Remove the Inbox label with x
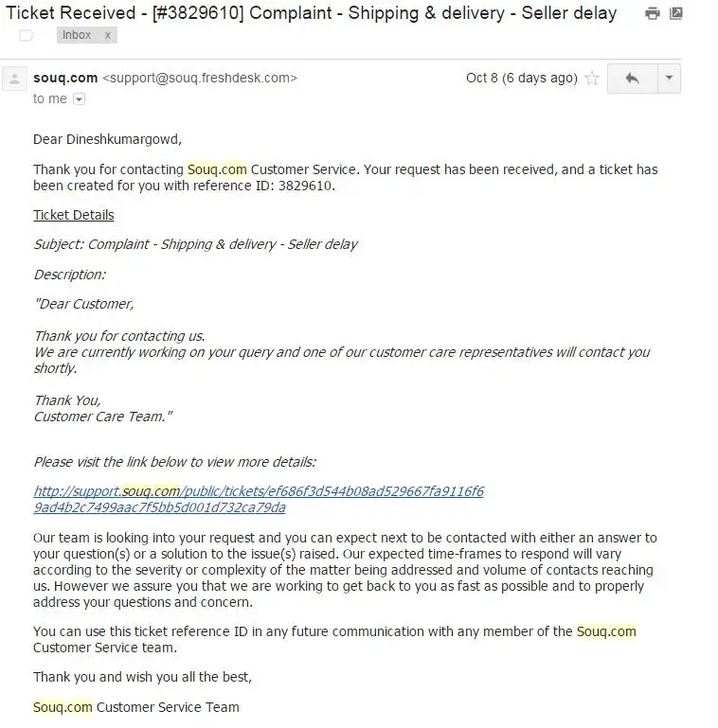The height and width of the screenshot is (728, 718). tap(108, 35)
